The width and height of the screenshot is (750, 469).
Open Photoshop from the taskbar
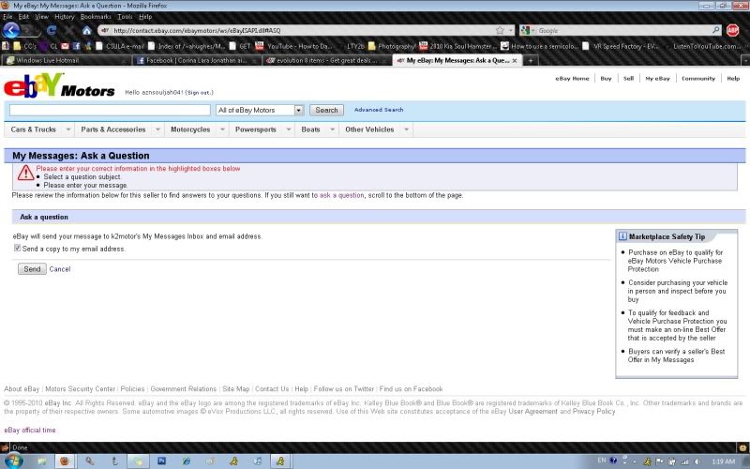(161, 461)
